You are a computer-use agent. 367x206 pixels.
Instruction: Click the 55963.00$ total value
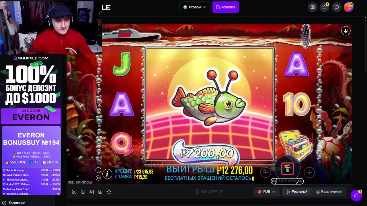coord(18,162)
